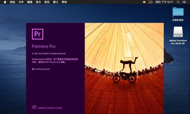Viewport: 190px width, 114px height.
Task: Open the 编辑 menu
Action: (30, 2)
